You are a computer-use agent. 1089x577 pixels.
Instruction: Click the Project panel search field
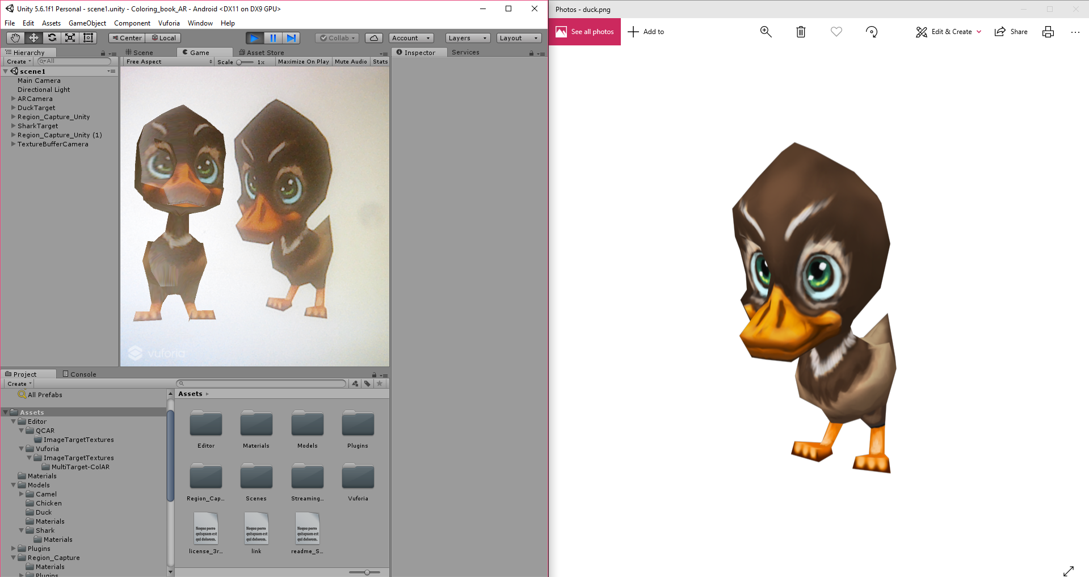(x=261, y=384)
